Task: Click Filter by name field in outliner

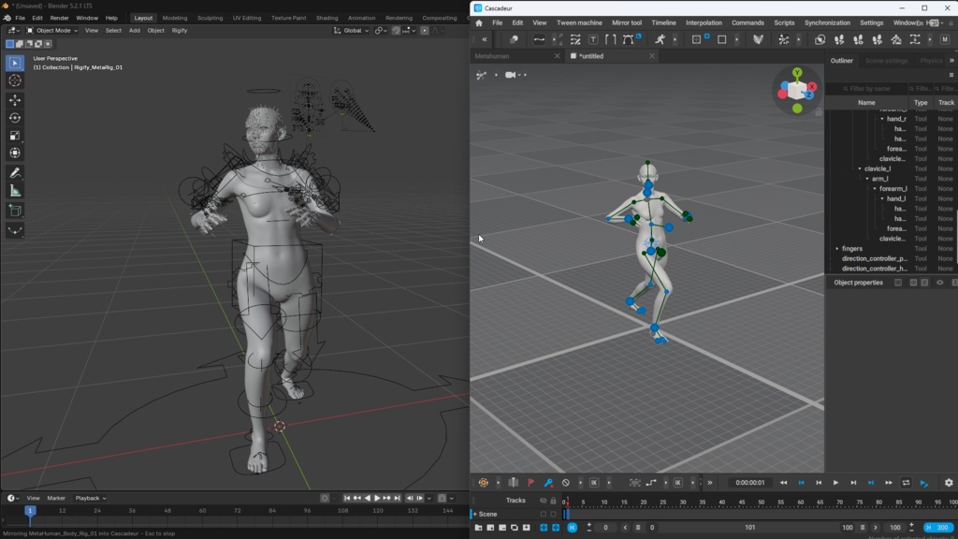Action: pyautogui.click(x=868, y=89)
